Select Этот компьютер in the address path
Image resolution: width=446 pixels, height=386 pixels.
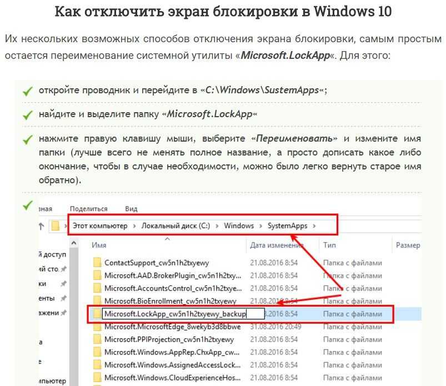(x=100, y=226)
